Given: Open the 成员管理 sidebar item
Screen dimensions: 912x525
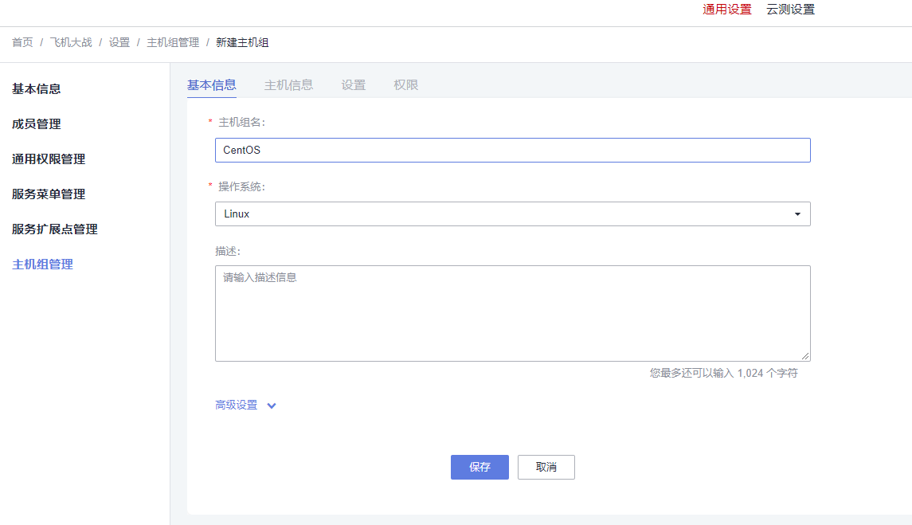Looking at the screenshot, I should [36, 124].
